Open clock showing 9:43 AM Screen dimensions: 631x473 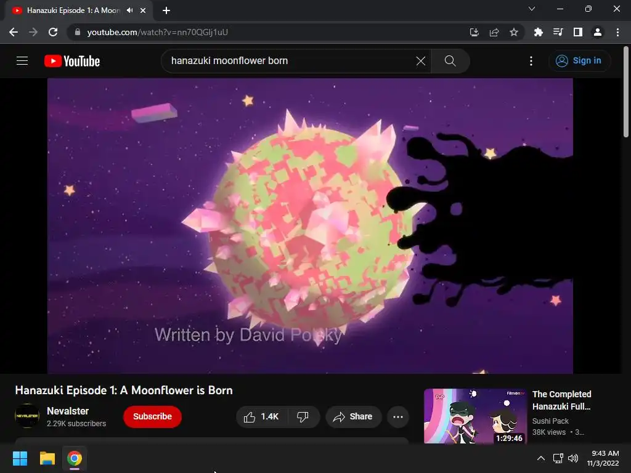point(603,458)
